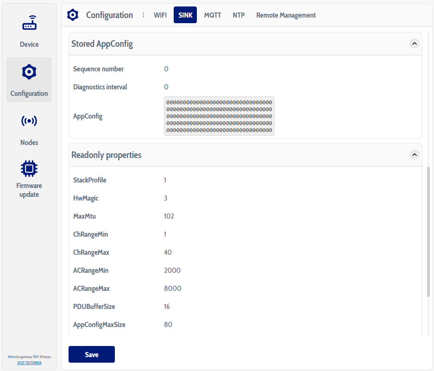
Task: Click the Configuration header gear icon
Action: 73,15
